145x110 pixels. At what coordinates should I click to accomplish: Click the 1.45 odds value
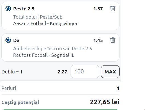(x=98, y=40)
